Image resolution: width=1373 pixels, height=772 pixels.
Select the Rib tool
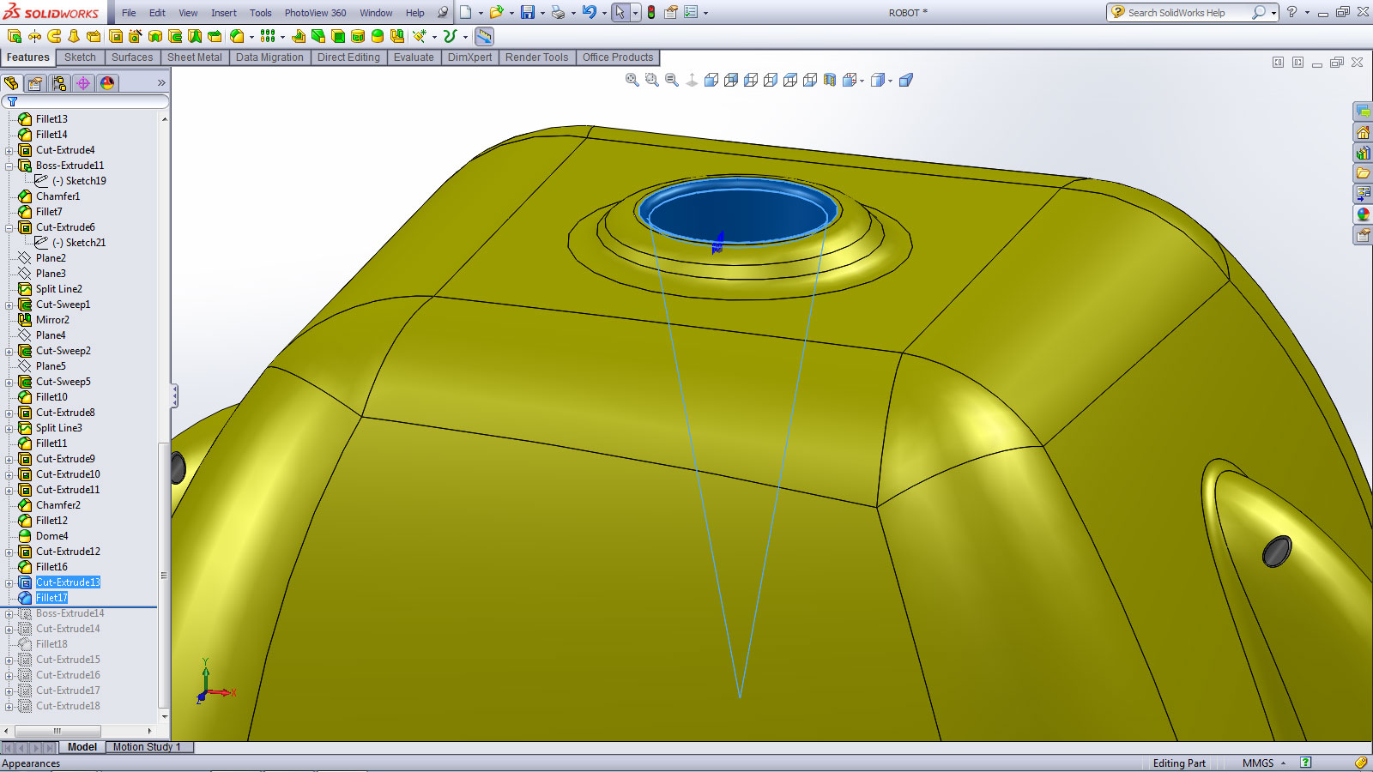tap(299, 36)
